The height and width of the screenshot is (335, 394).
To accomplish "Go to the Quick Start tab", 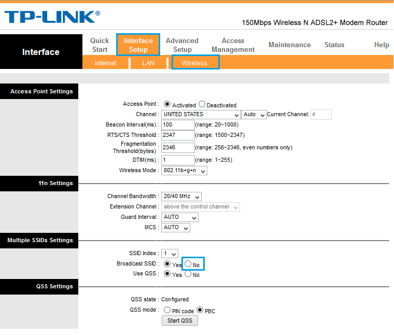I will 100,45.
